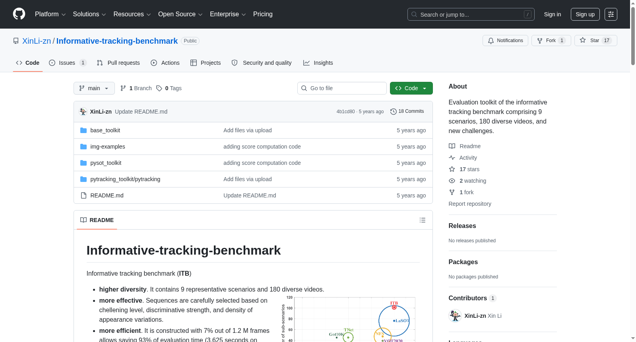Image resolution: width=636 pixels, height=342 pixels.
Task: Open the green Code dropdown button
Action: 411,88
